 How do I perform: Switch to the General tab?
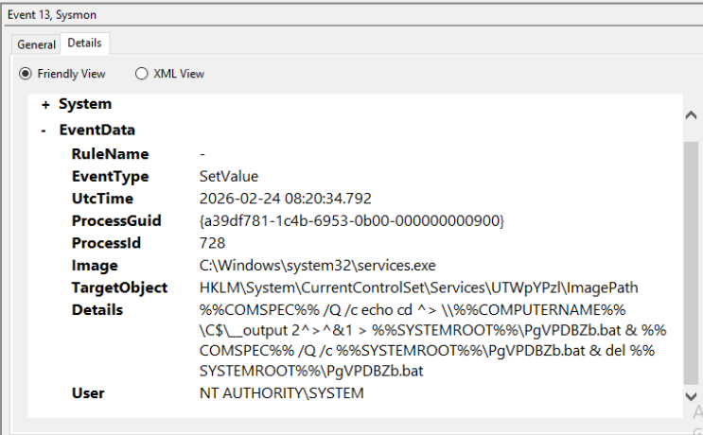36,44
